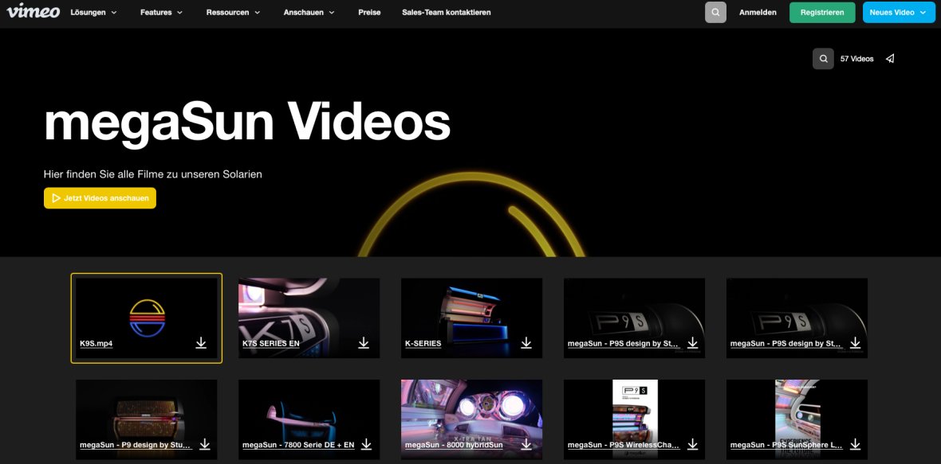Open the K-SERIES title link
The width and height of the screenshot is (941, 464).
point(423,345)
